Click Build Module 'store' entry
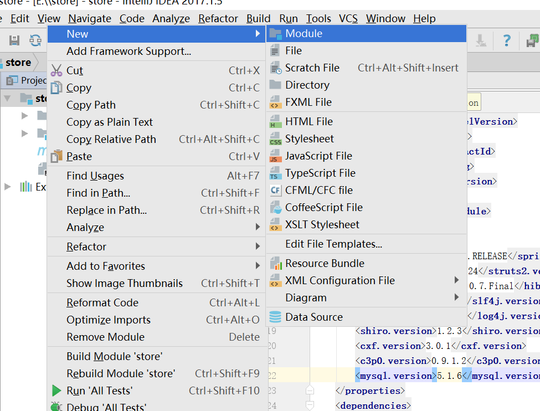The height and width of the screenshot is (411, 540). pos(157,356)
